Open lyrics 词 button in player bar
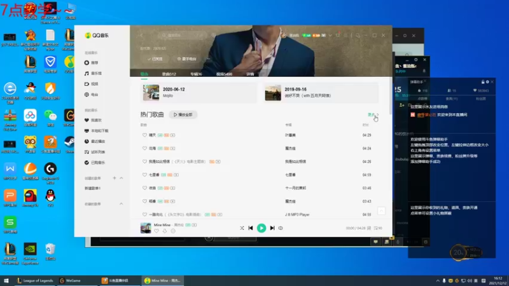The image size is (509, 286). (x=369, y=228)
